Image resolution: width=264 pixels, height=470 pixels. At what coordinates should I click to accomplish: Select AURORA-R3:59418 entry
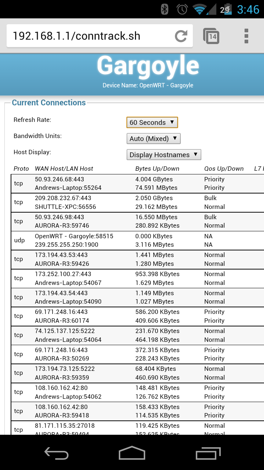pos(62,415)
